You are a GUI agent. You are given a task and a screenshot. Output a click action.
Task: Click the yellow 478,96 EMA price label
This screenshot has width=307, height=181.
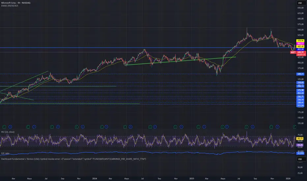tap(300, 41)
